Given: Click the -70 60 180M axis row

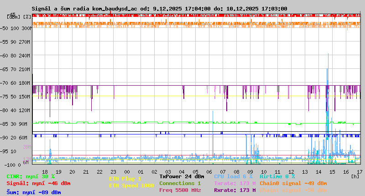Looking at the screenshot, I should [15, 83].
